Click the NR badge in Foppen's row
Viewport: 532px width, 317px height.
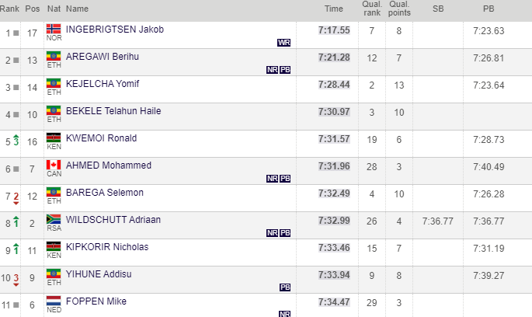click(x=285, y=313)
